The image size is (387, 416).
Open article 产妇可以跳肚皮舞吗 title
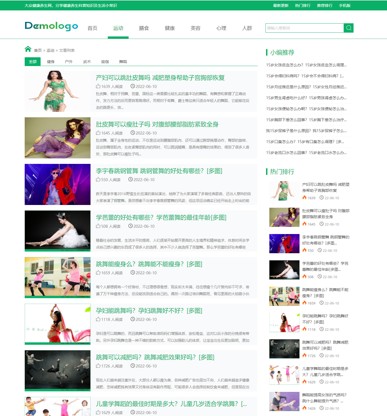coord(160,78)
